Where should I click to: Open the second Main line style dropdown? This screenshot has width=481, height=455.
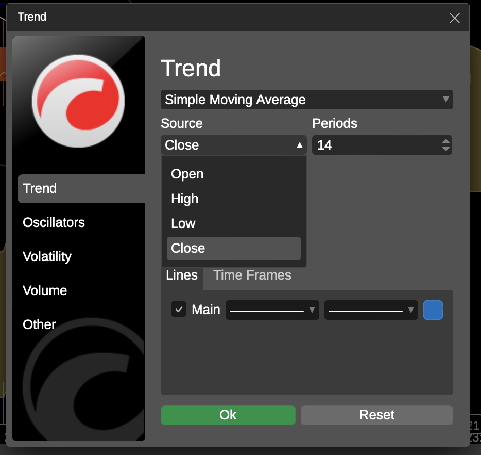pyautogui.click(x=371, y=310)
